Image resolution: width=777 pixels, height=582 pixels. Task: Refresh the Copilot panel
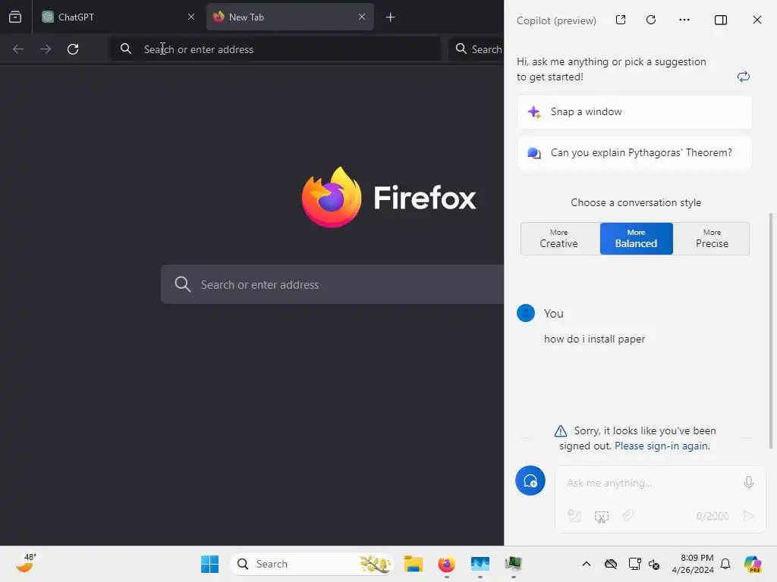pos(651,20)
